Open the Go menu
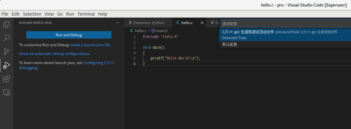This screenshot has width=351, height=129. [x=60, y=14]
